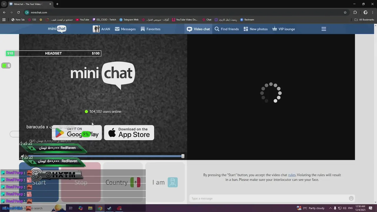The image size is (377, 212).
Task: Open Chrome apps grid in bookmarks bar
Action: 4,20
